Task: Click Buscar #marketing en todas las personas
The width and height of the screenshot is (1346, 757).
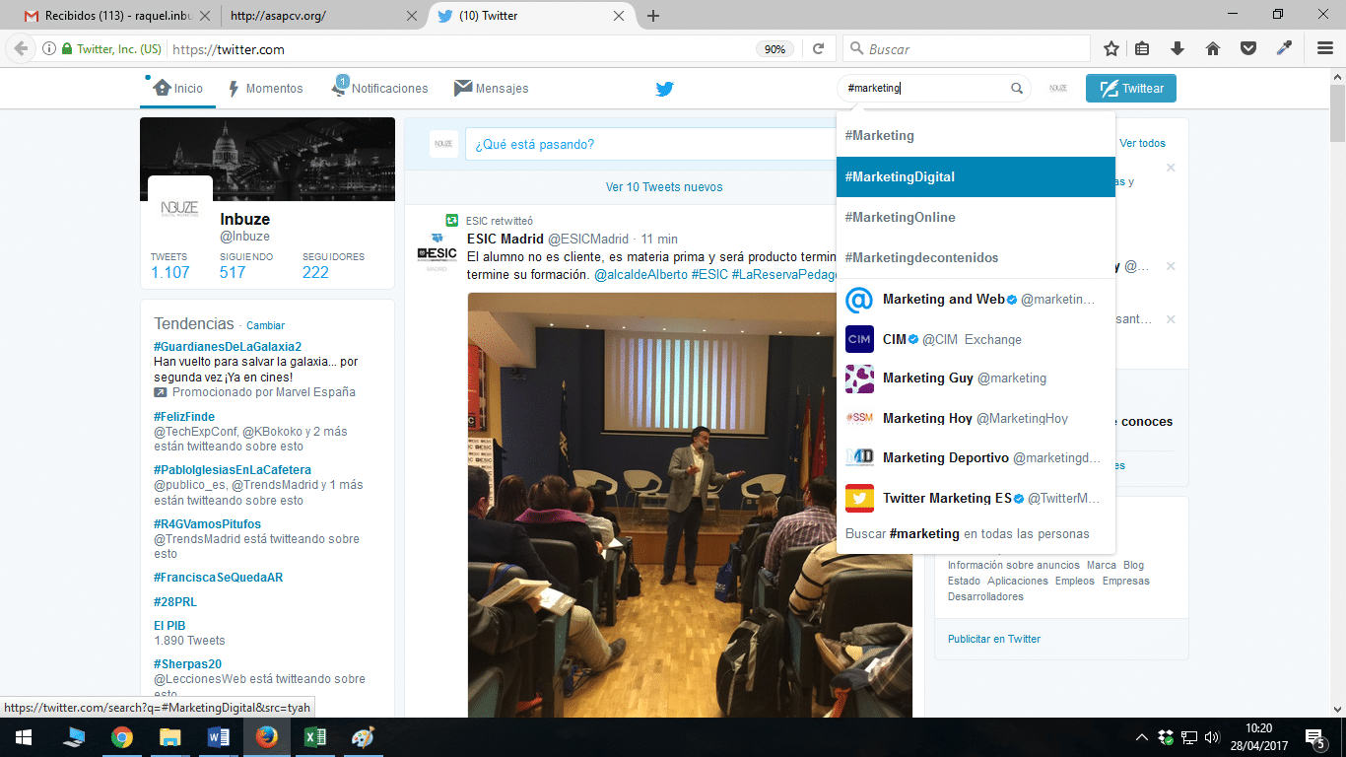Action: point(968,534)
